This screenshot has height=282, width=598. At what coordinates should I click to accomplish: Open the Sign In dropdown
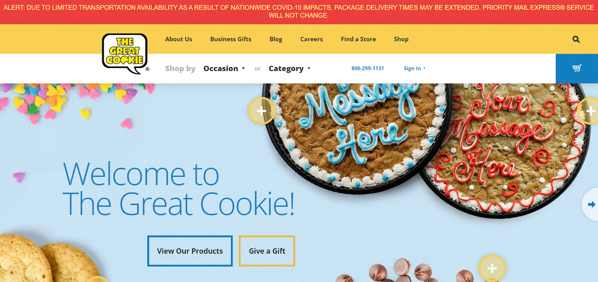pyautogui.click(x=414, y=68)
